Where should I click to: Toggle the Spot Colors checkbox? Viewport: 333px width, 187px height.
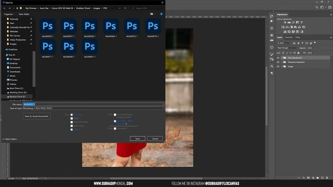[x=72, y=126]
